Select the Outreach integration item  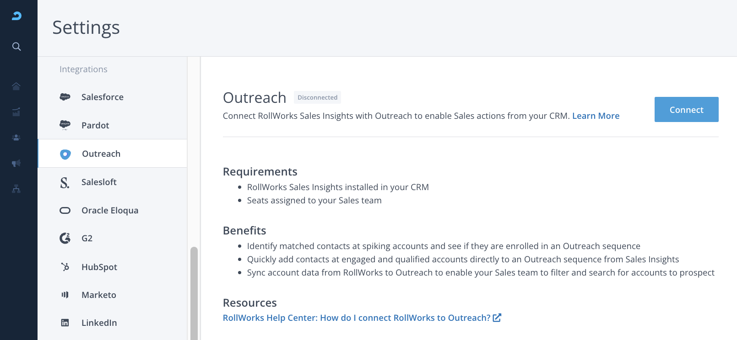[101, 154]
